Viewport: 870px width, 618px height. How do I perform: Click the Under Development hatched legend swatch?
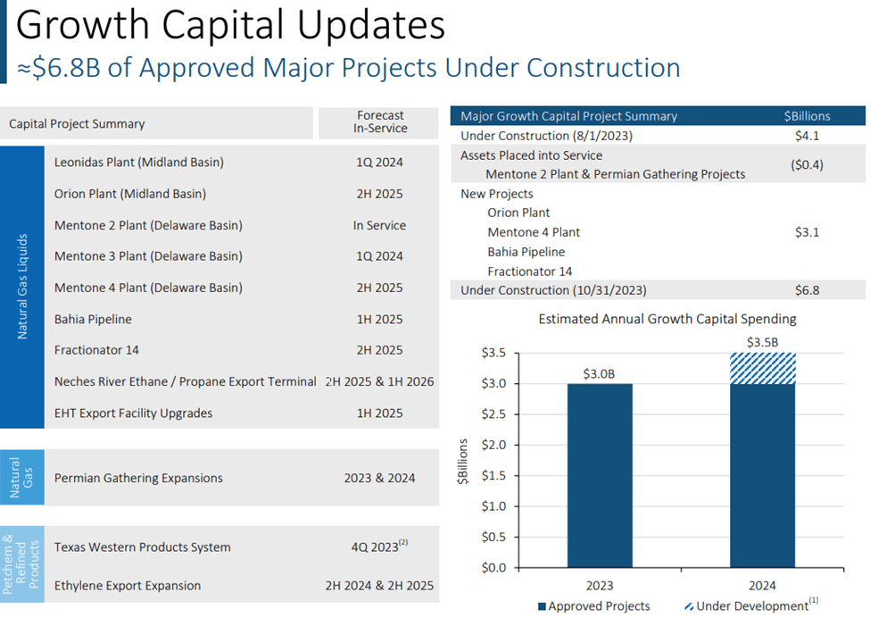[x=689, y=606]
